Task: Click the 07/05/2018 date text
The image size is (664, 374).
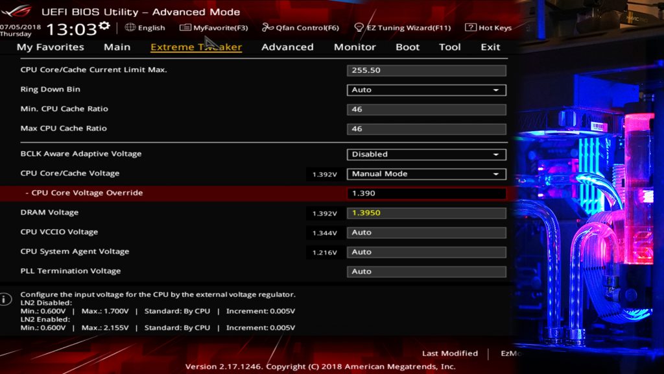Action: click(x=20, y=27)
